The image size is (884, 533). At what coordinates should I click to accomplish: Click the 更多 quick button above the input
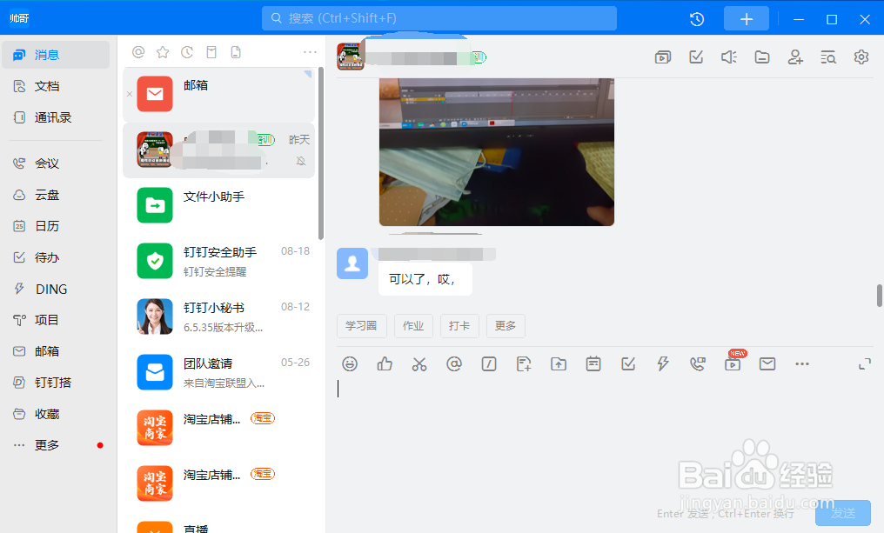click(506, 326)
